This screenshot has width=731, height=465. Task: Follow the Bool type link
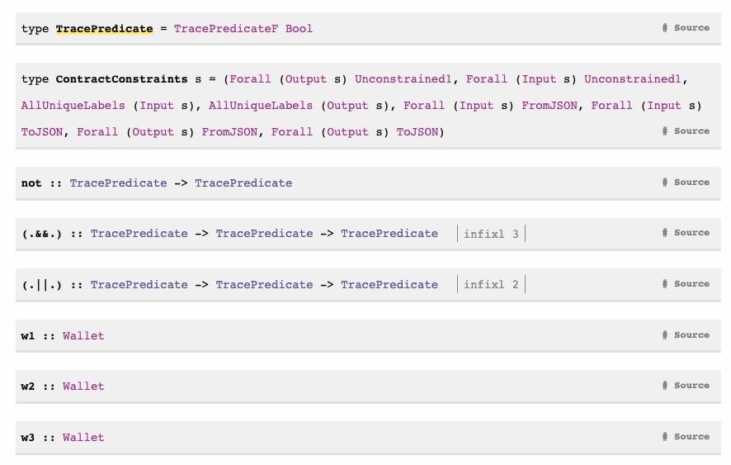click(299, 28)
